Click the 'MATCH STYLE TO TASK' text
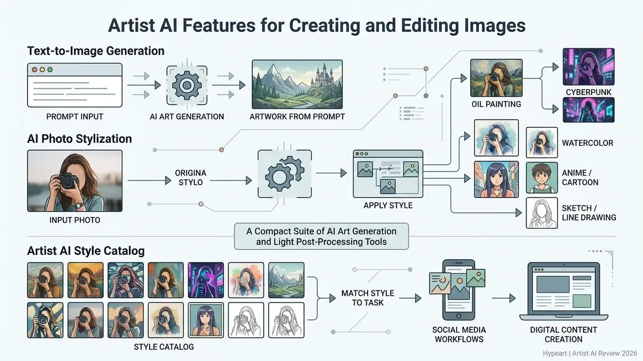The width and height of the screenshot is (643, 361). 368,298
